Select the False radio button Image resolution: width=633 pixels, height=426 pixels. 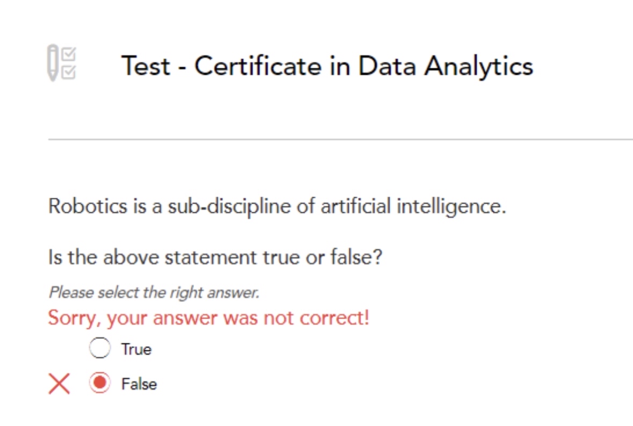(100, 384)
